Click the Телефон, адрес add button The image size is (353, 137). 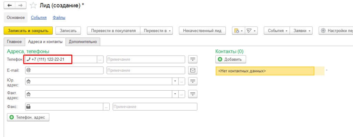click(x=28, y=117)
